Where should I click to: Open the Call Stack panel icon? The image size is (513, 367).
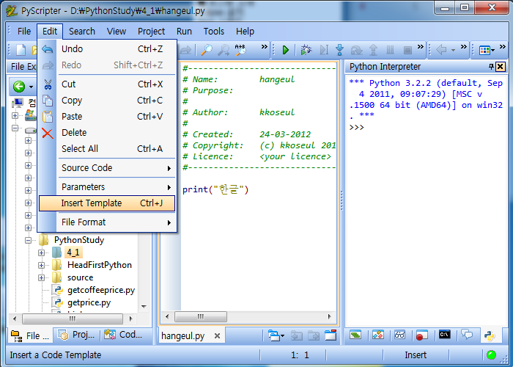click(x=355, y=335)
